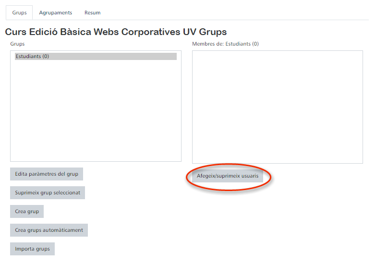
Task: Click the bottom border of members box
Action: [277, 163]
